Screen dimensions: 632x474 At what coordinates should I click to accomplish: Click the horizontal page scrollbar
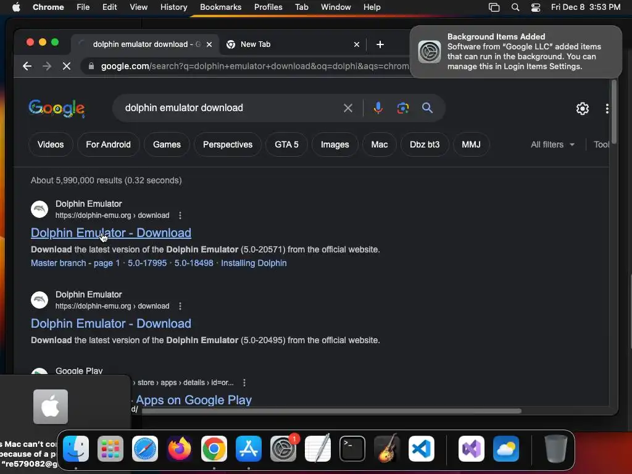[x=331, y=411]
